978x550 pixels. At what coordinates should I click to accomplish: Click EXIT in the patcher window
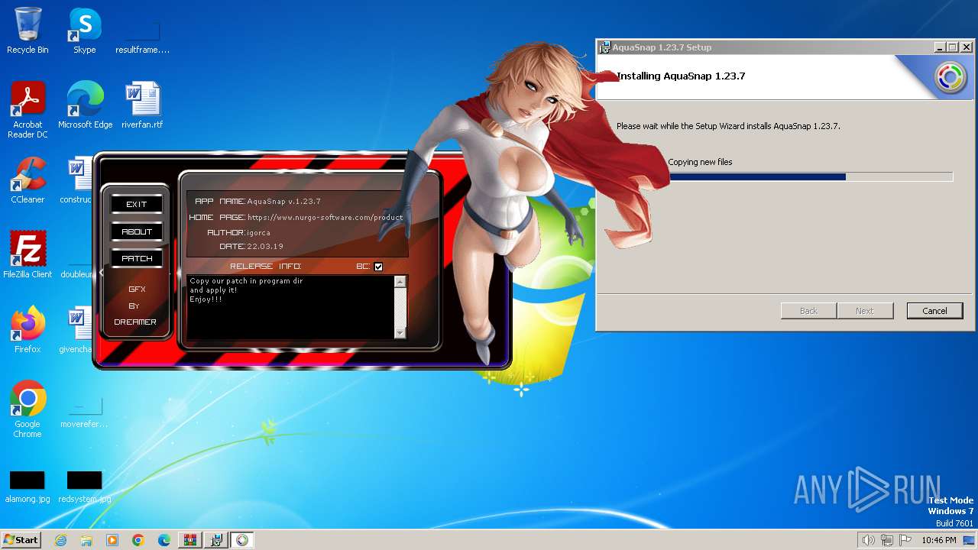(137, 204)
